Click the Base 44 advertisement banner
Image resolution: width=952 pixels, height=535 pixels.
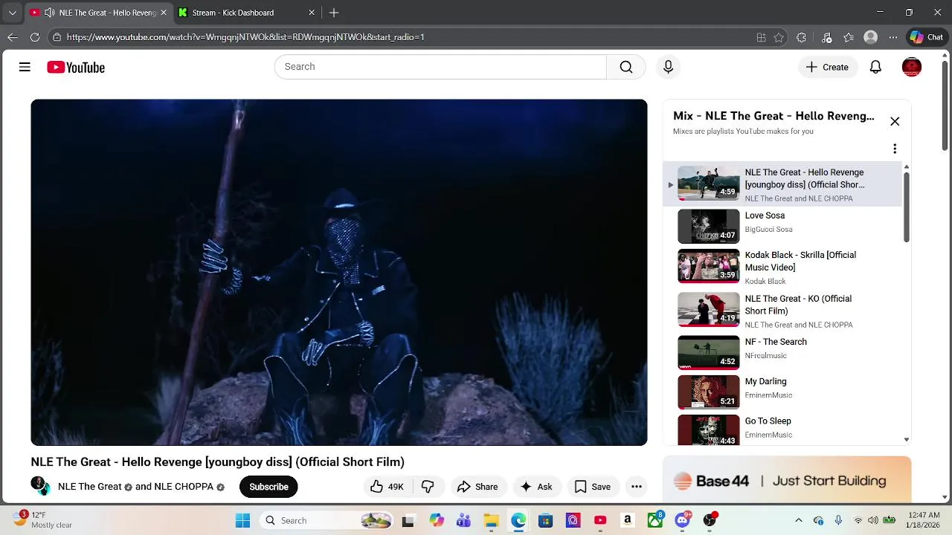point(787,481)
